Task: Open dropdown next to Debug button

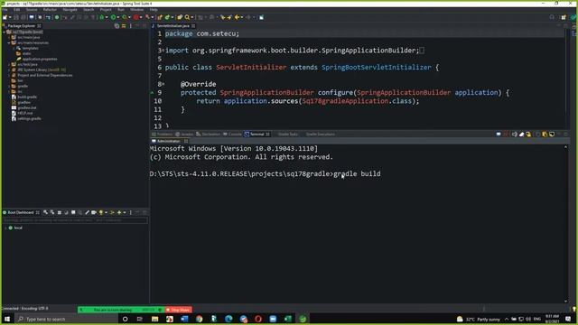Action: 107,17
